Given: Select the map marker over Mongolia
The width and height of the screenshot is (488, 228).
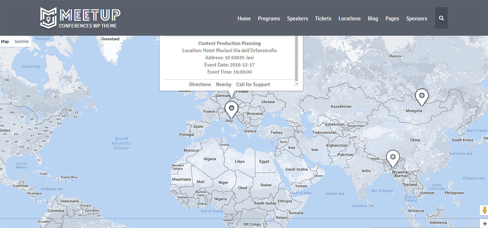Looking at the screenshot, I should [422, 98].
